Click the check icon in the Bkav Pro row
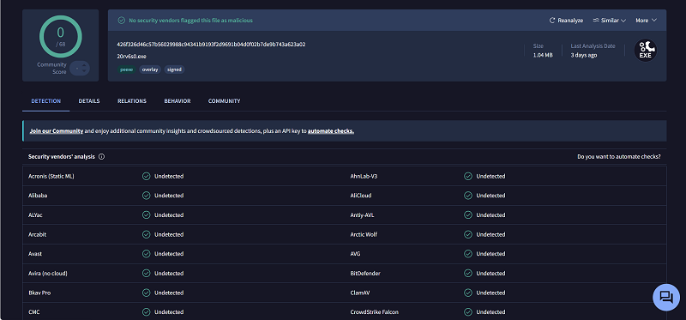Viewport: 686px width, 320px height. pos(146,293)
